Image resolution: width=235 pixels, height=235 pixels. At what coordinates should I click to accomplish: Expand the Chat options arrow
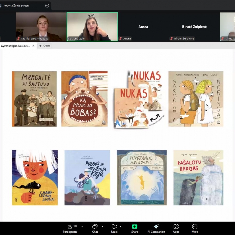click(102, 227)
